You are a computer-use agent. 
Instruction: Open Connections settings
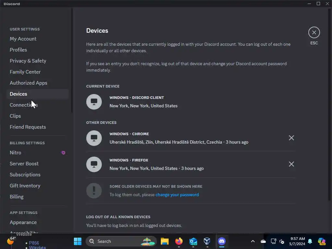[x=38, y=105]
